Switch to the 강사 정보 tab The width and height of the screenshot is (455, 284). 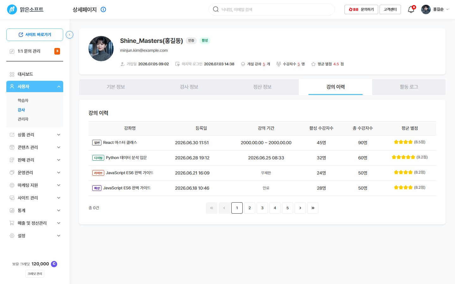click(x=189, y=87)
